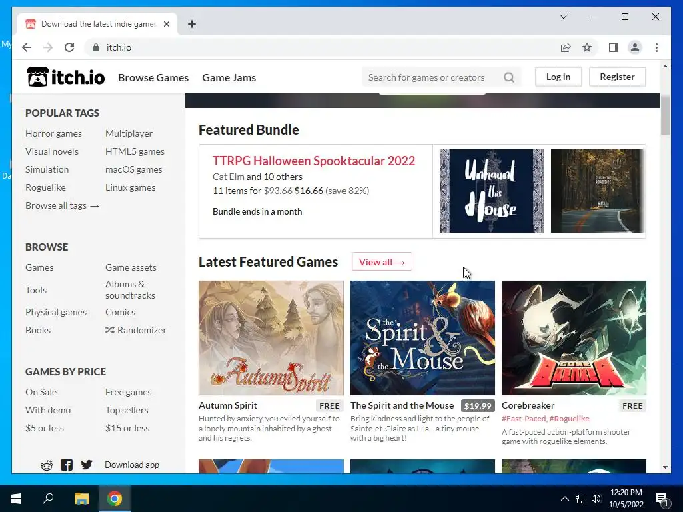This screenshot has height=512, width=683.
Task: Open the Windows Start menu
Action: point(16,499)
